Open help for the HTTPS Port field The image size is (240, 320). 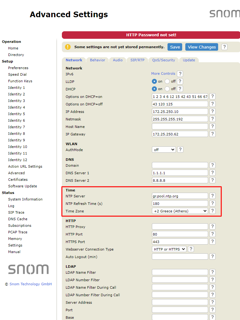tap(212, 242)
